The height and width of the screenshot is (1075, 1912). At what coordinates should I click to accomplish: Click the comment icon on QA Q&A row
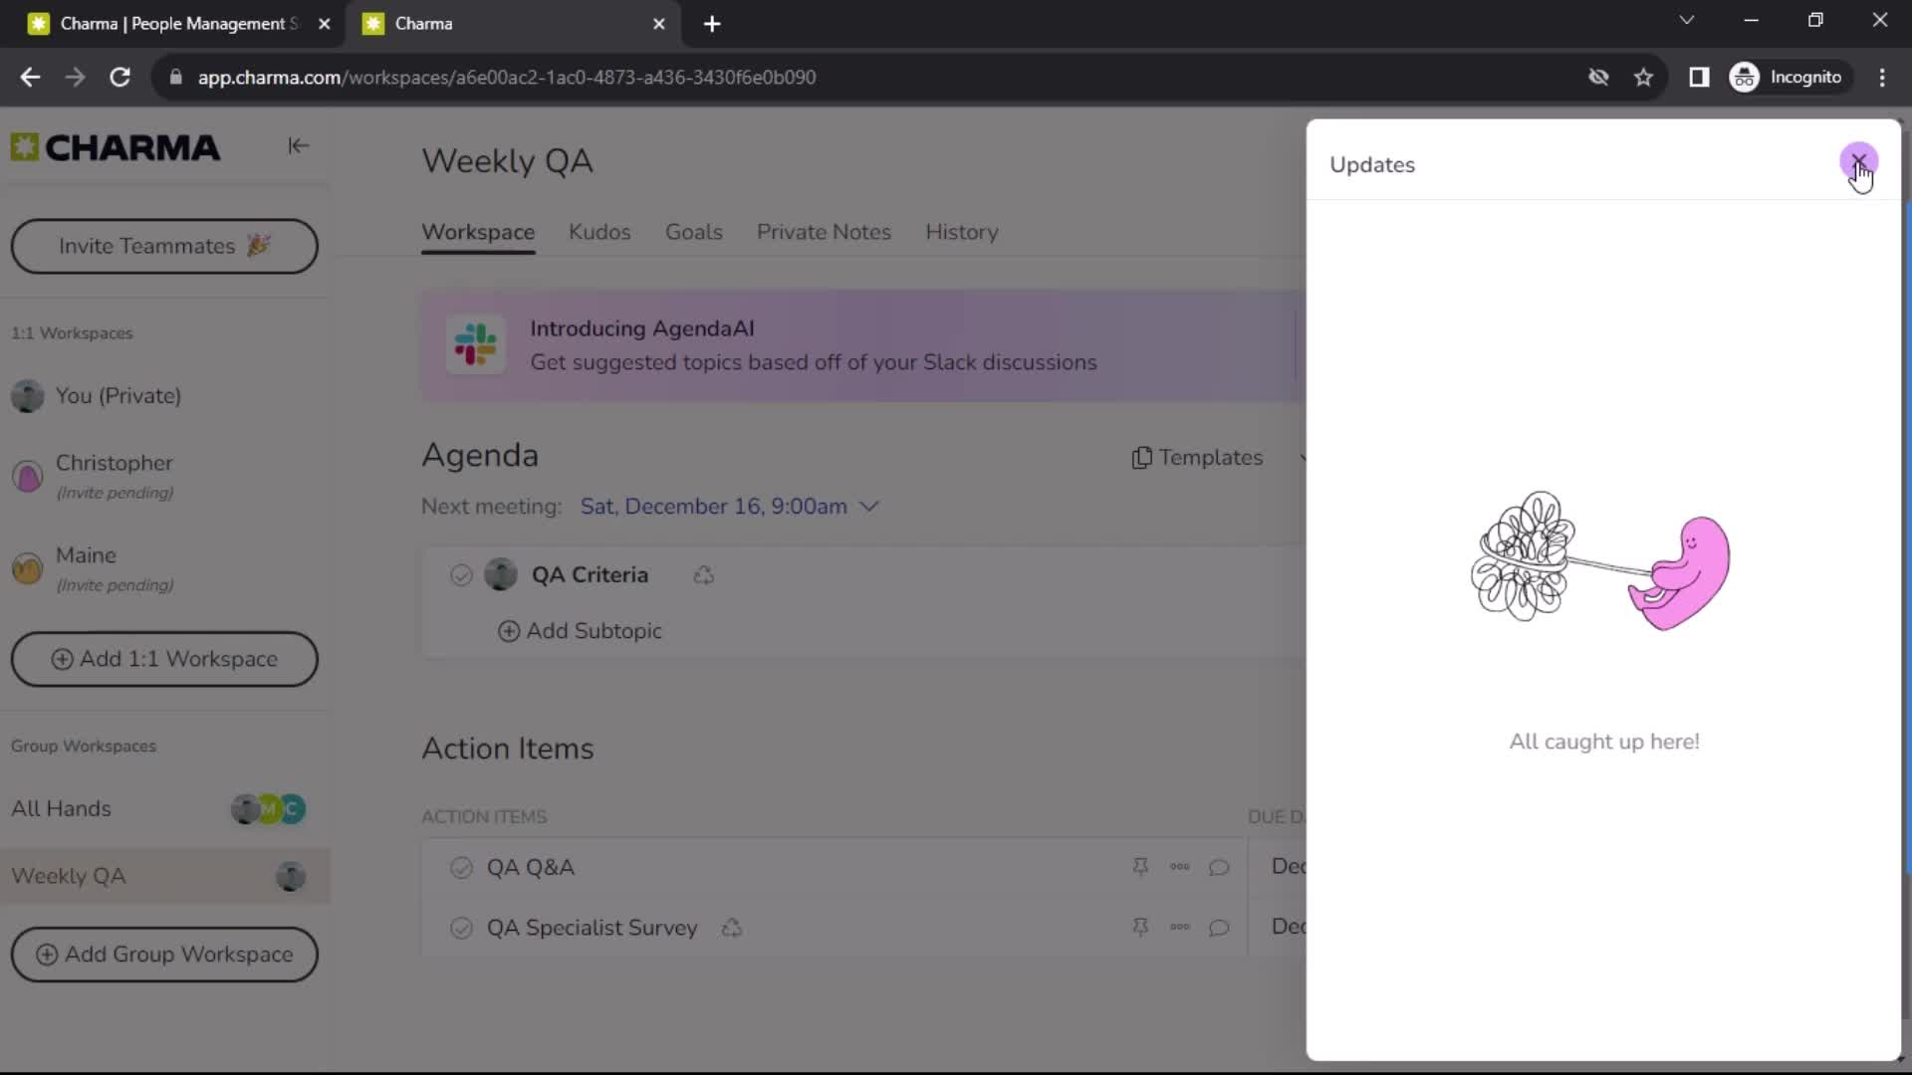click(1219, 868)
